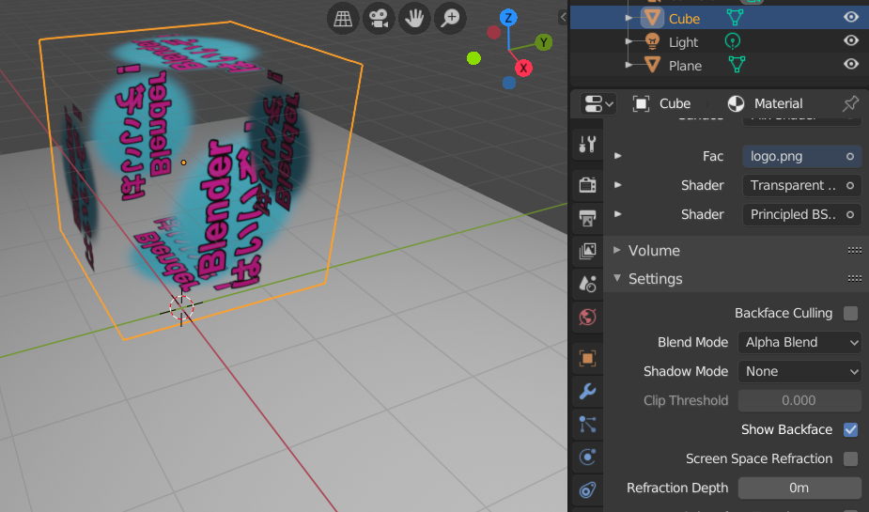Uncheck Show Backface
This screenshot has height=512, width=869.
point(850,429)
